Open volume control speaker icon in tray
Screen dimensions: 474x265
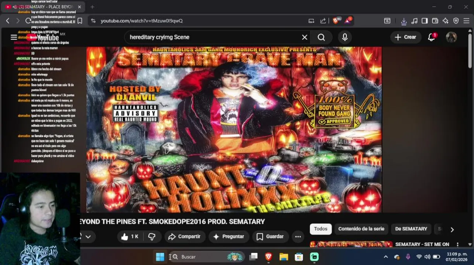click(x=427, y=257)
